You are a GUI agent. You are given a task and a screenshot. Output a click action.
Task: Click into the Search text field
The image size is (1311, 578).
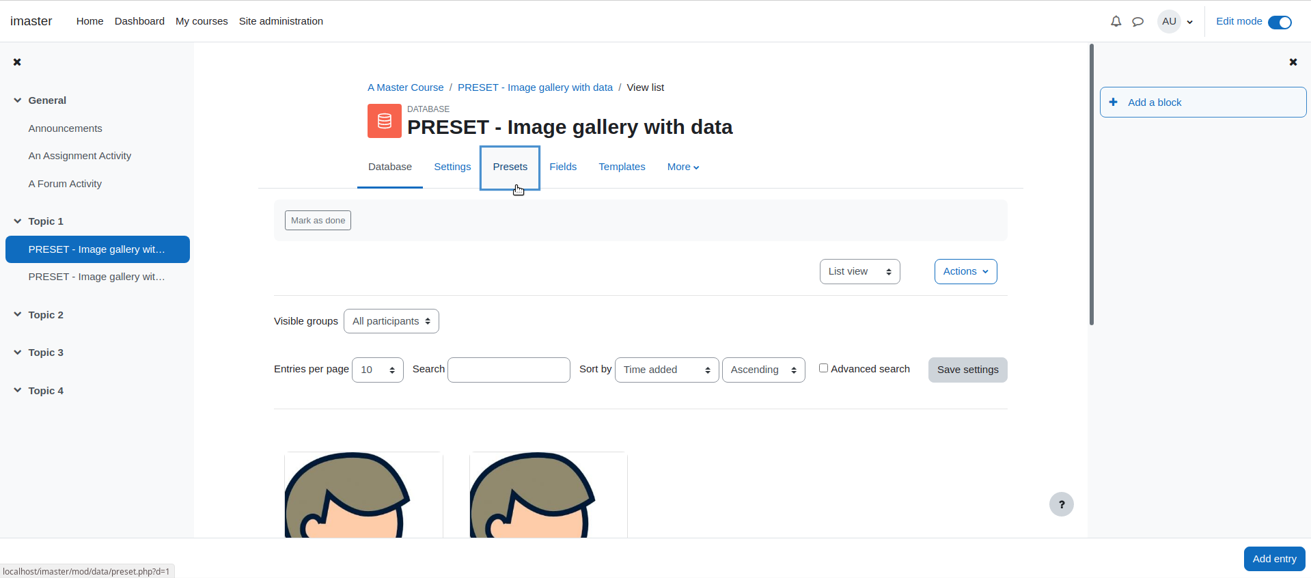tap(508, 370)
